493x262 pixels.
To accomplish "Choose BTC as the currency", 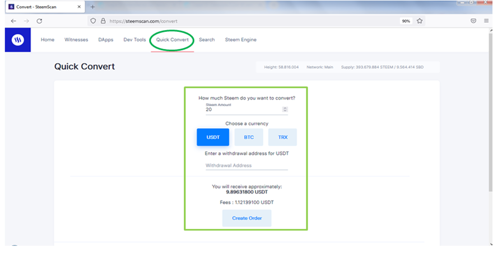I will (x=249, y=137).
